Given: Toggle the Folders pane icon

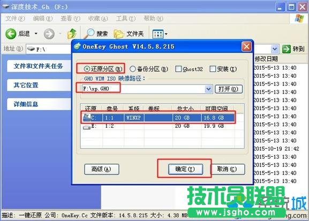Looking at the screenshot, I should click(x=119, y=34).
